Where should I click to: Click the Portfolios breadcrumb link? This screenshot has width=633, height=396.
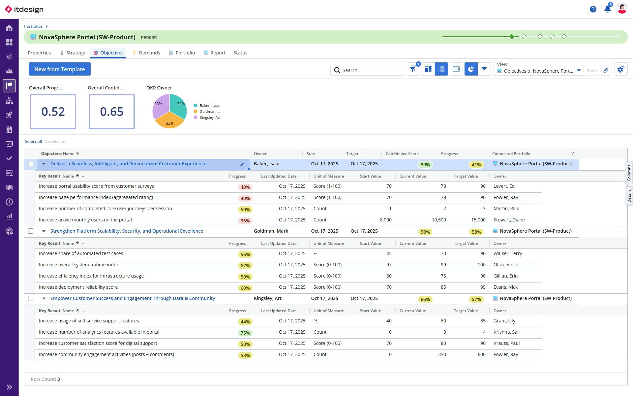point(33,26)
